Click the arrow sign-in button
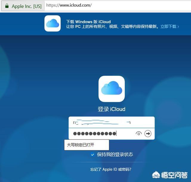Viewport: 191px width, 182px height. tap(148, 134)
